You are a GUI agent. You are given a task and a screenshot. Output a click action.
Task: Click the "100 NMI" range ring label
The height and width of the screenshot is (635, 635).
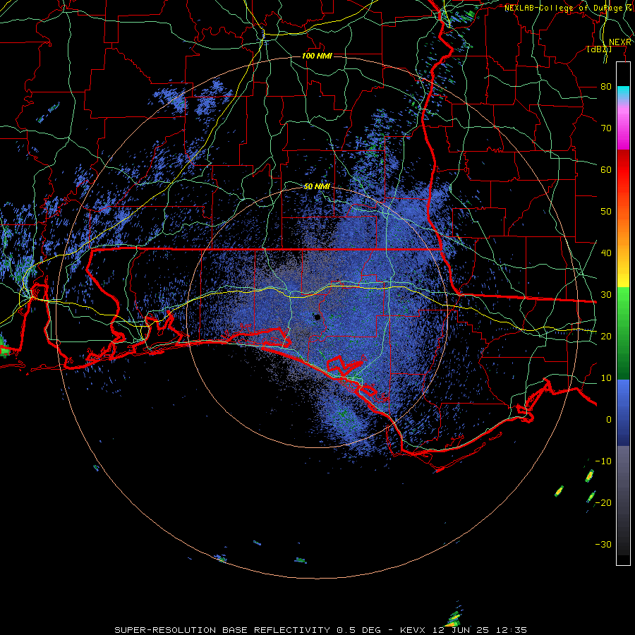point(317,56)
